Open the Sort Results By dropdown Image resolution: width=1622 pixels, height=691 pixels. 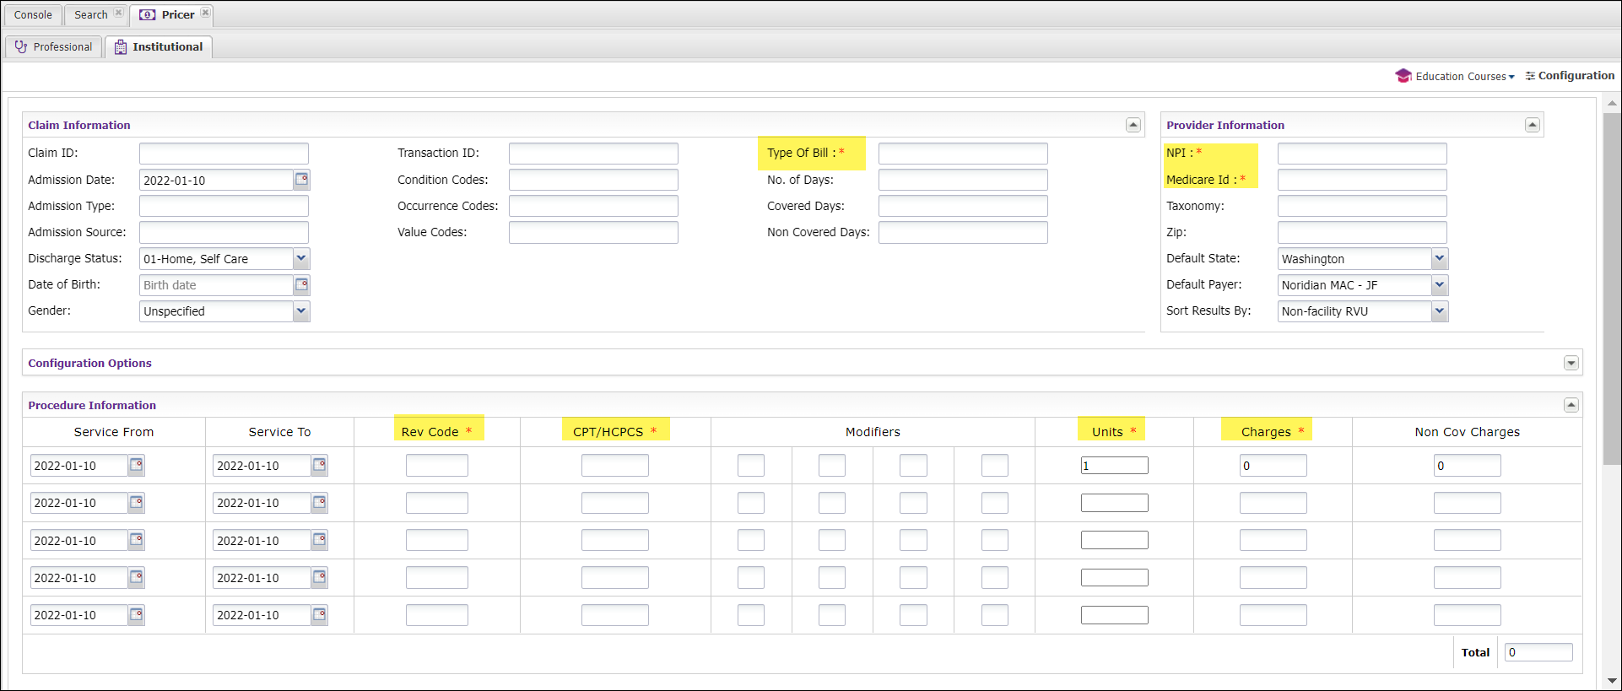(1439, 311)
